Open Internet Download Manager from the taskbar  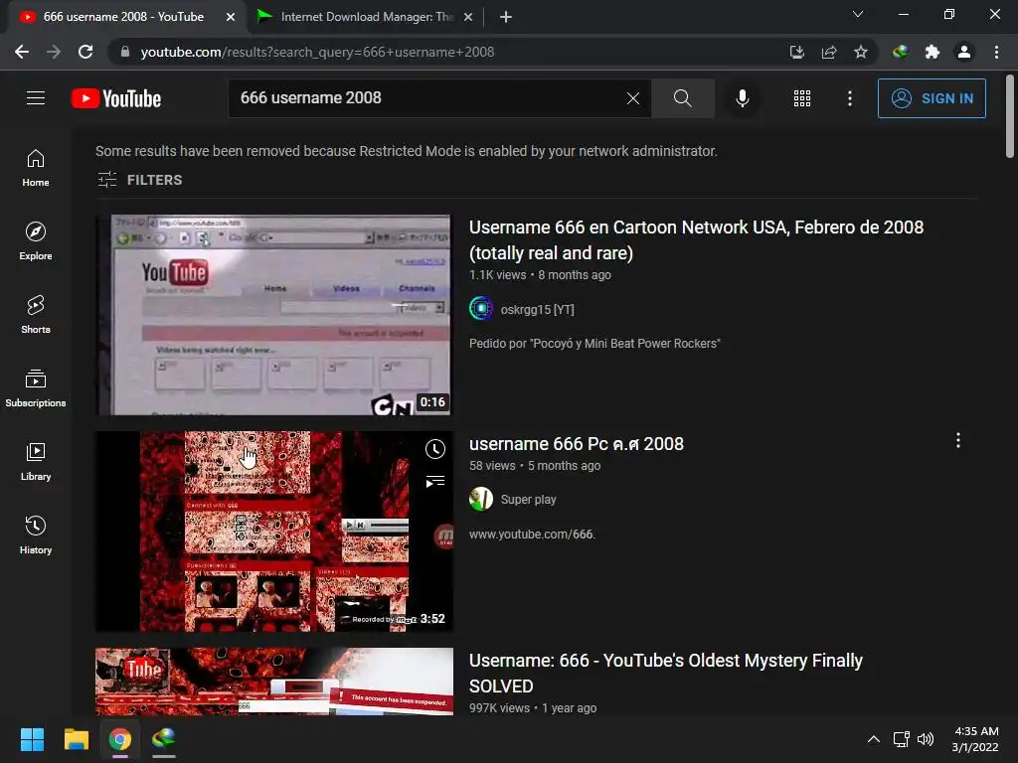tap(164, 739)
